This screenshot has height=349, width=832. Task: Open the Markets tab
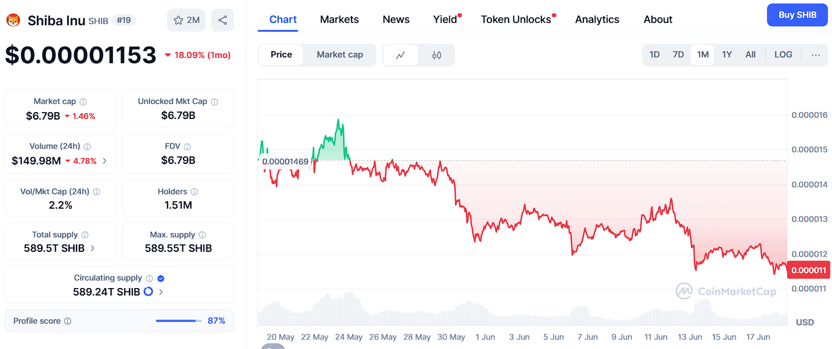coord(339,20)
